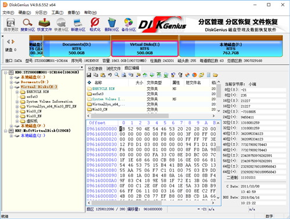290x219 pixels.
Task: Close the left tree panel with X
Action: click(x=82, y=67)
